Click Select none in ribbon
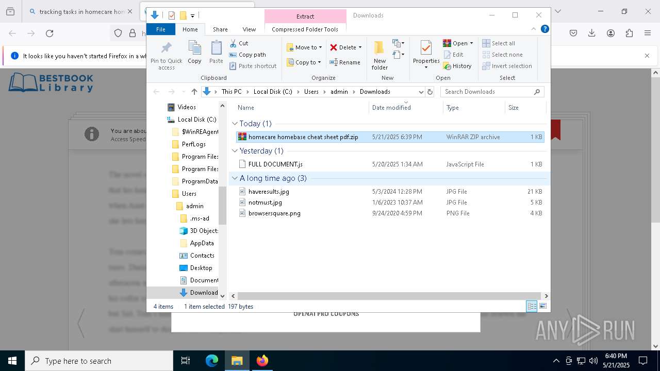 coord(503,55)
